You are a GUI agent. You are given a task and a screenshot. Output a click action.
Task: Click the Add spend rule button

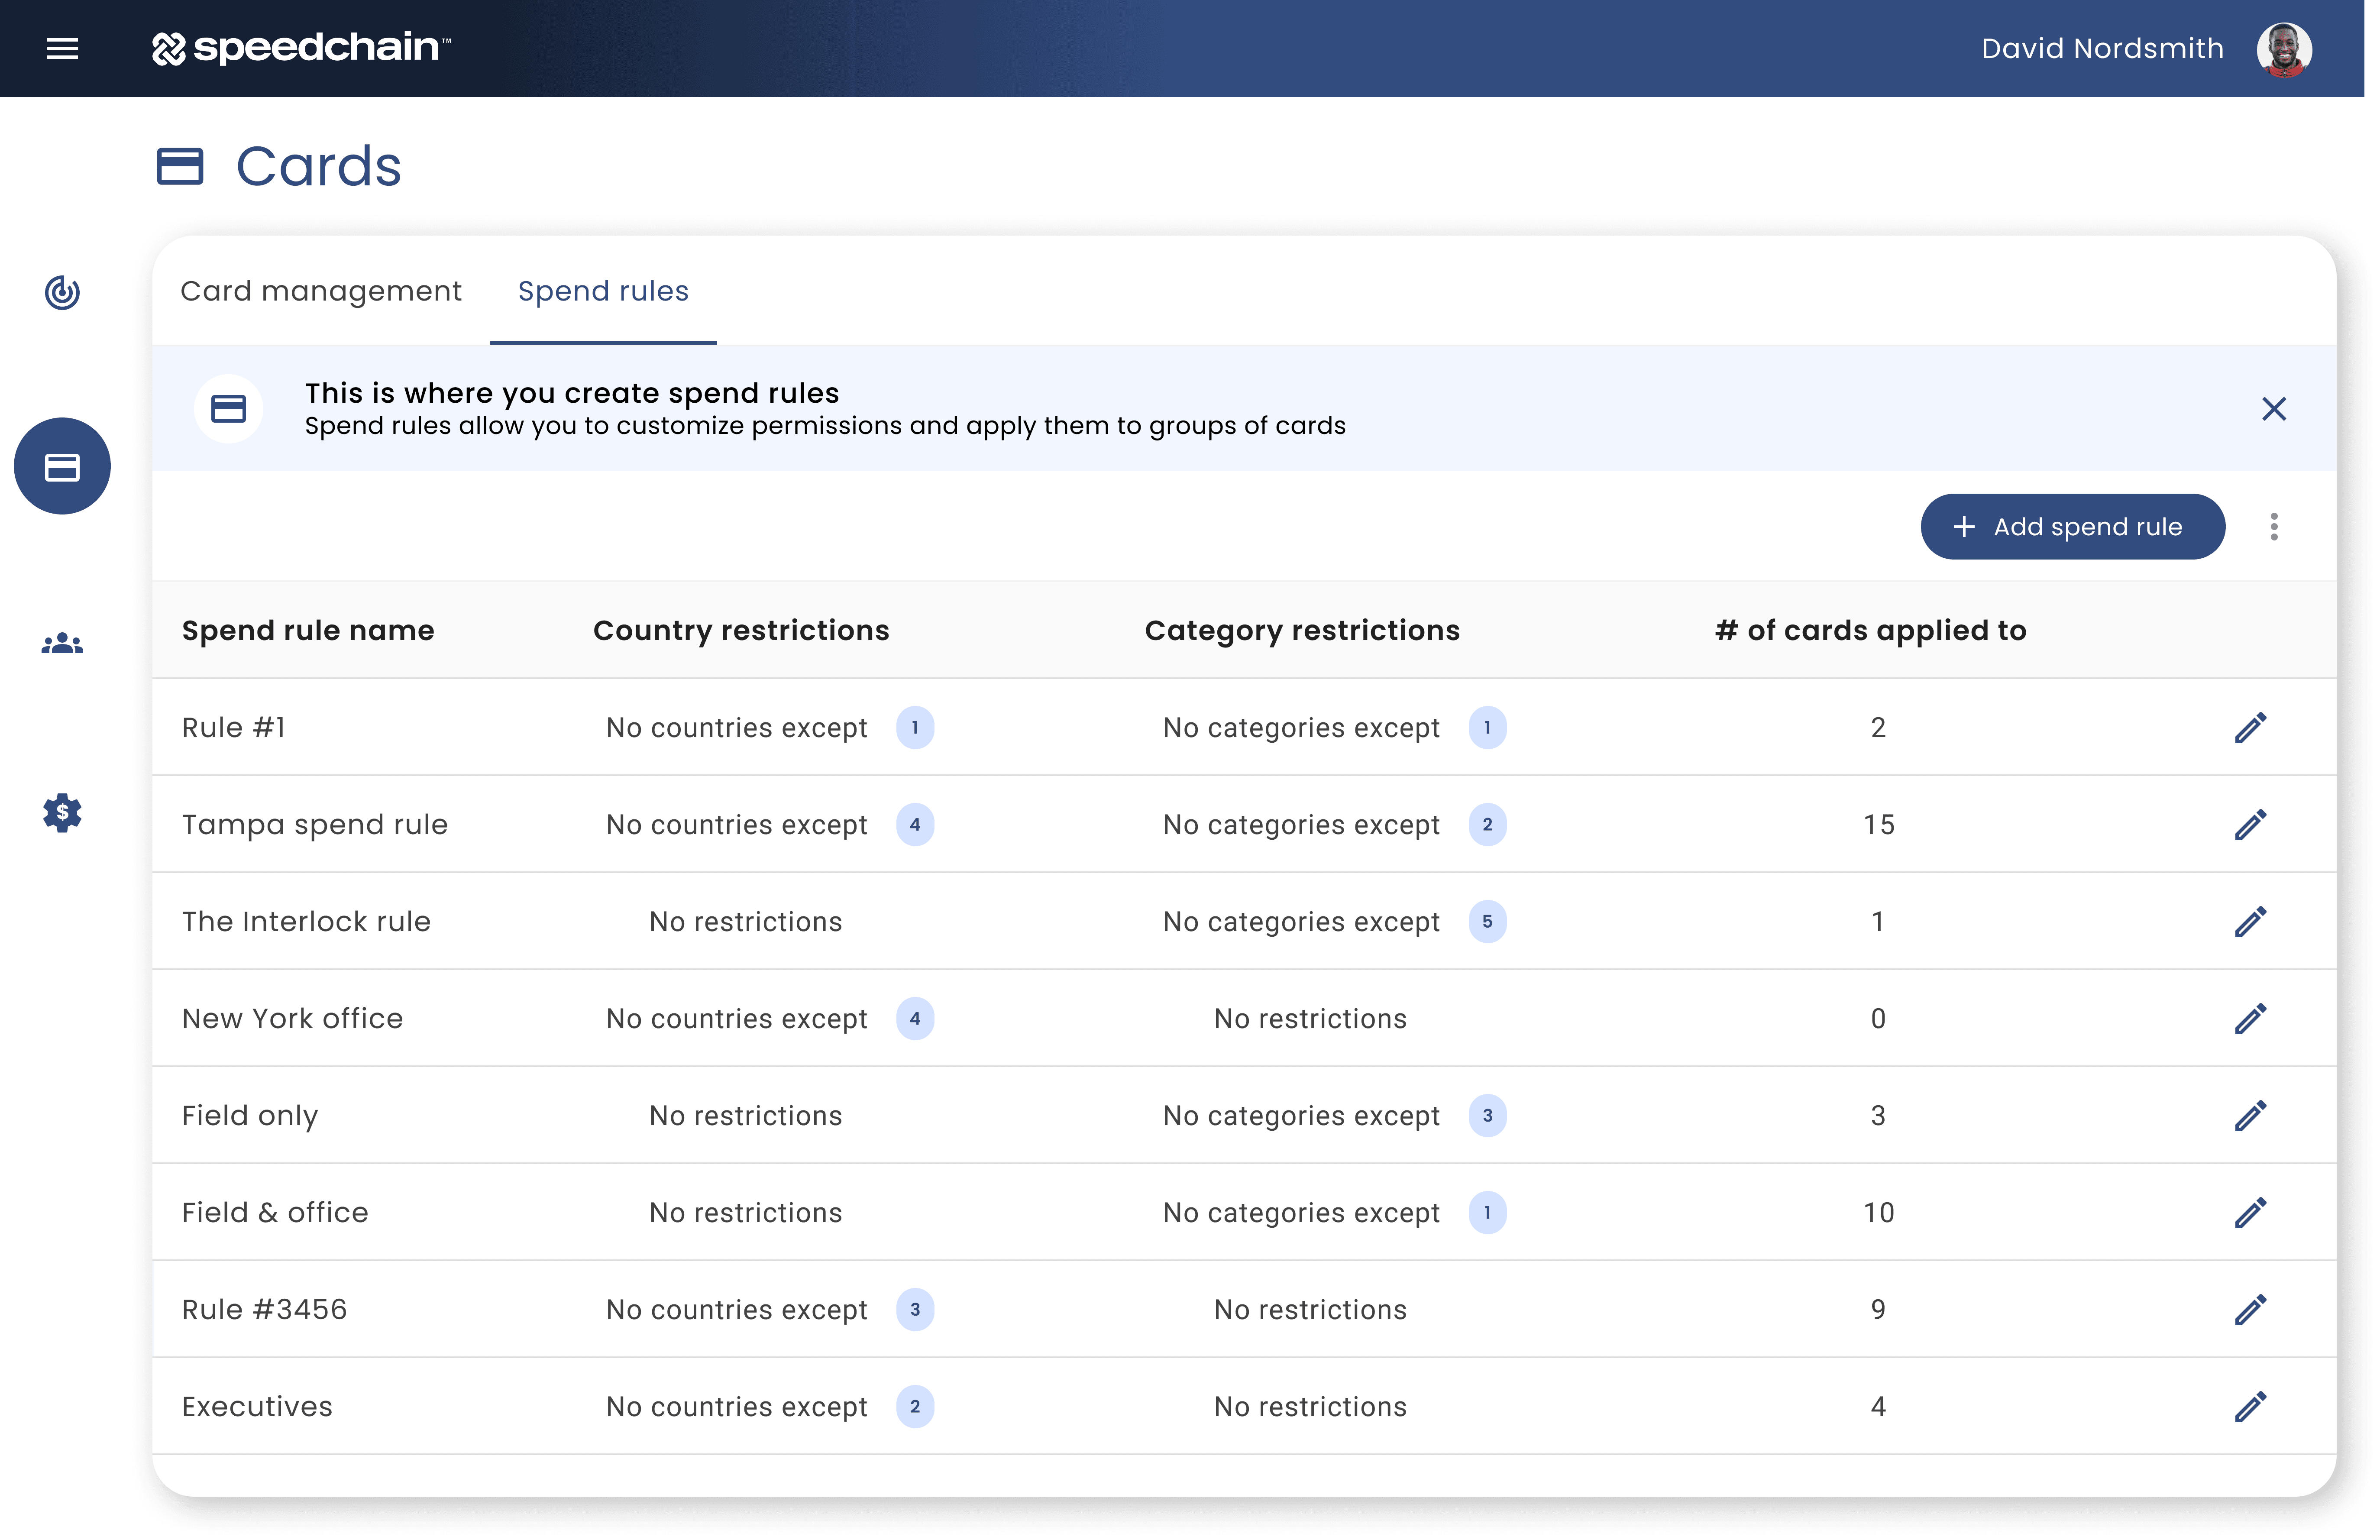click(2072, 527)
